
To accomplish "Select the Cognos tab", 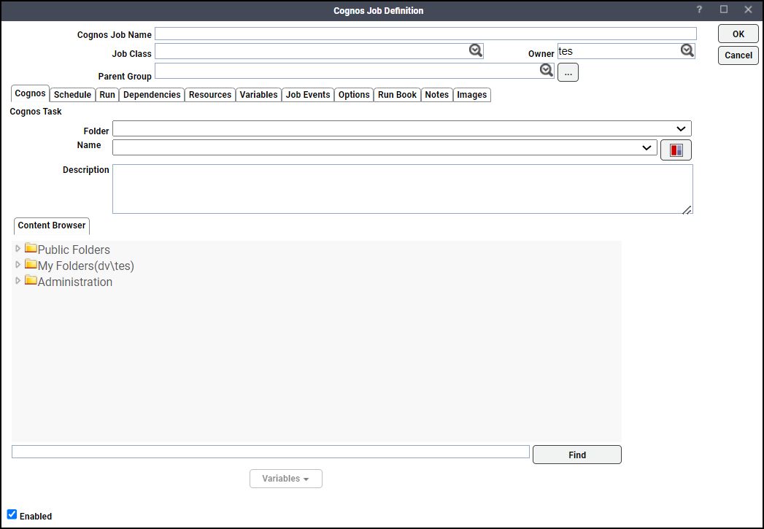I will [30, 93].
